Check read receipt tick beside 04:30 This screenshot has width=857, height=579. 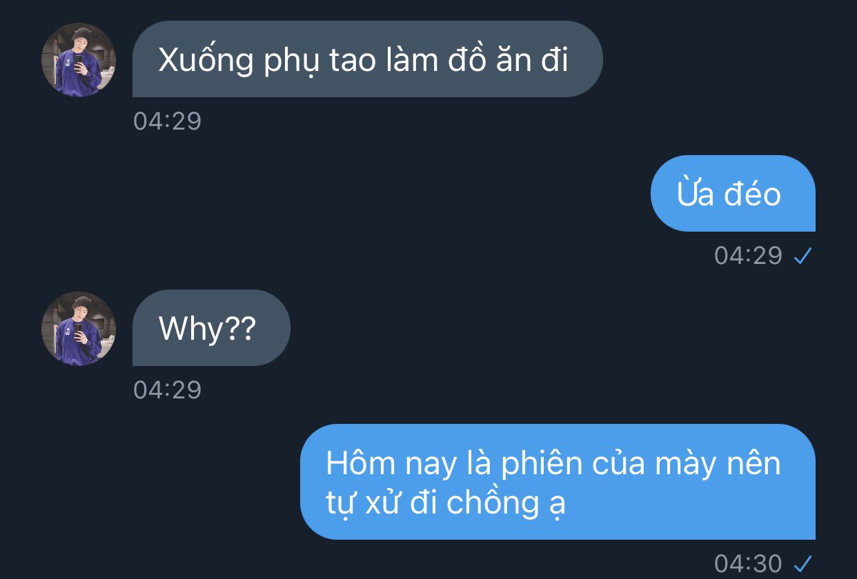tap(803, 563)
